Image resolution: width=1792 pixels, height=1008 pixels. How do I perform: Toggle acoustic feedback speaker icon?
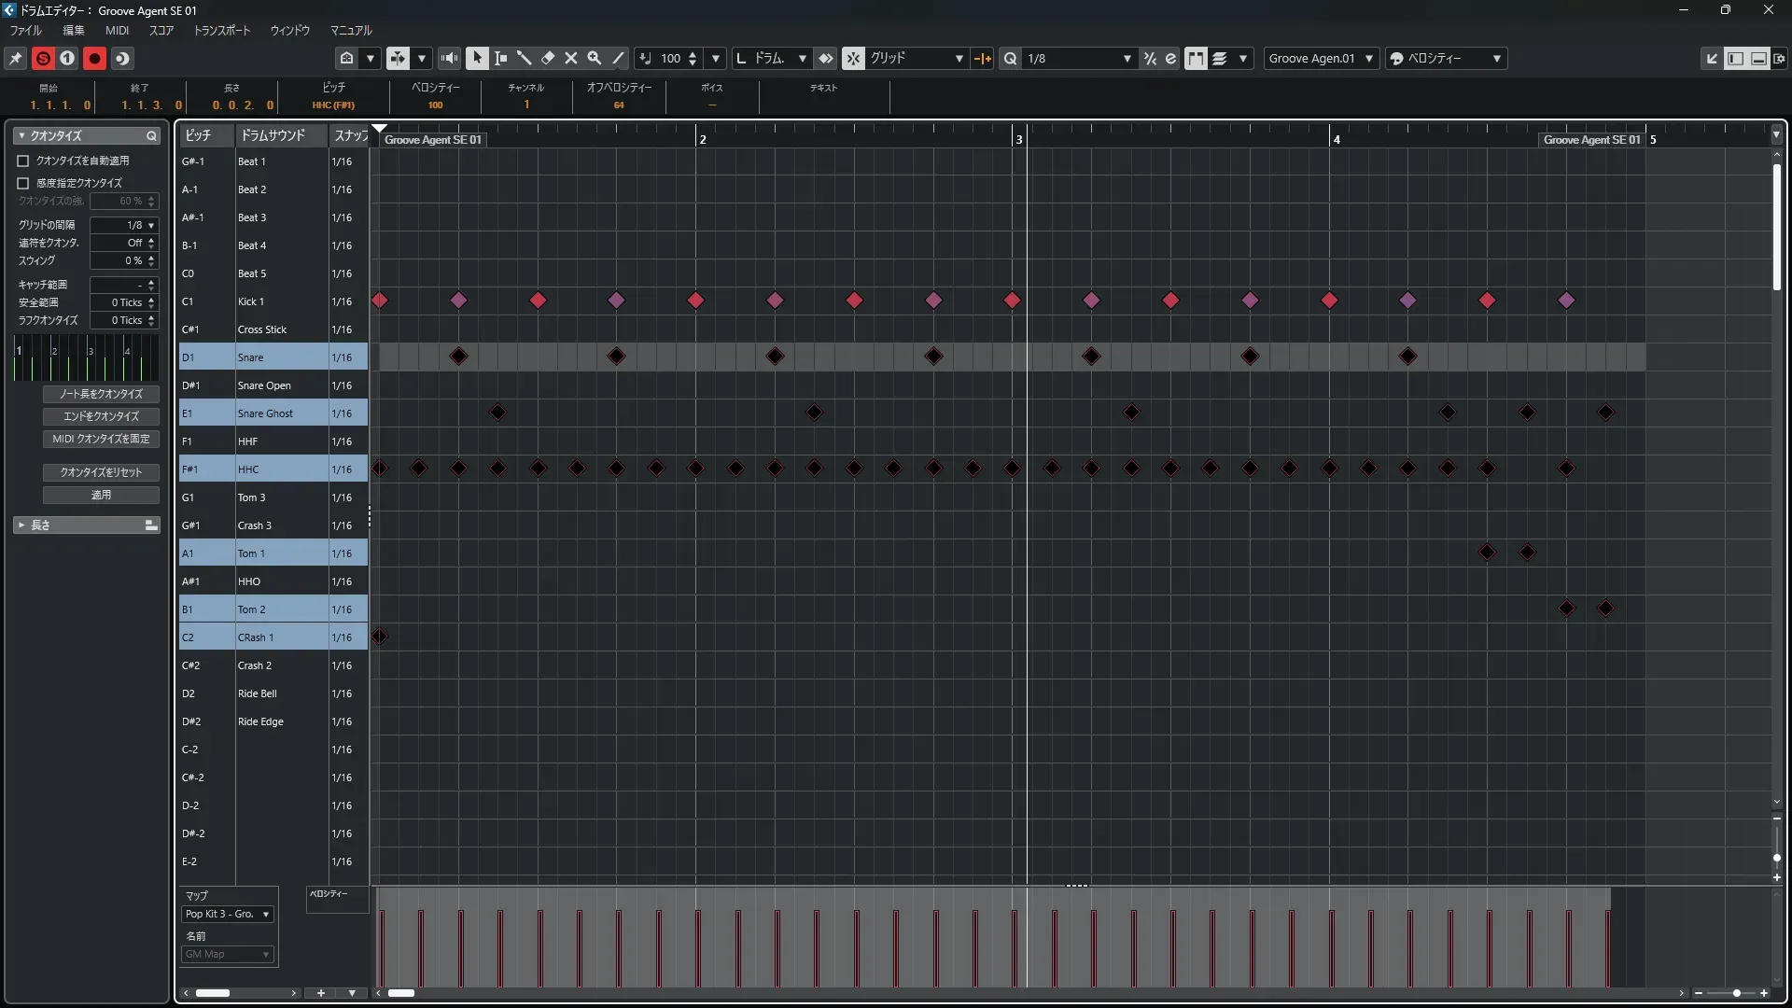coord(449,58)
